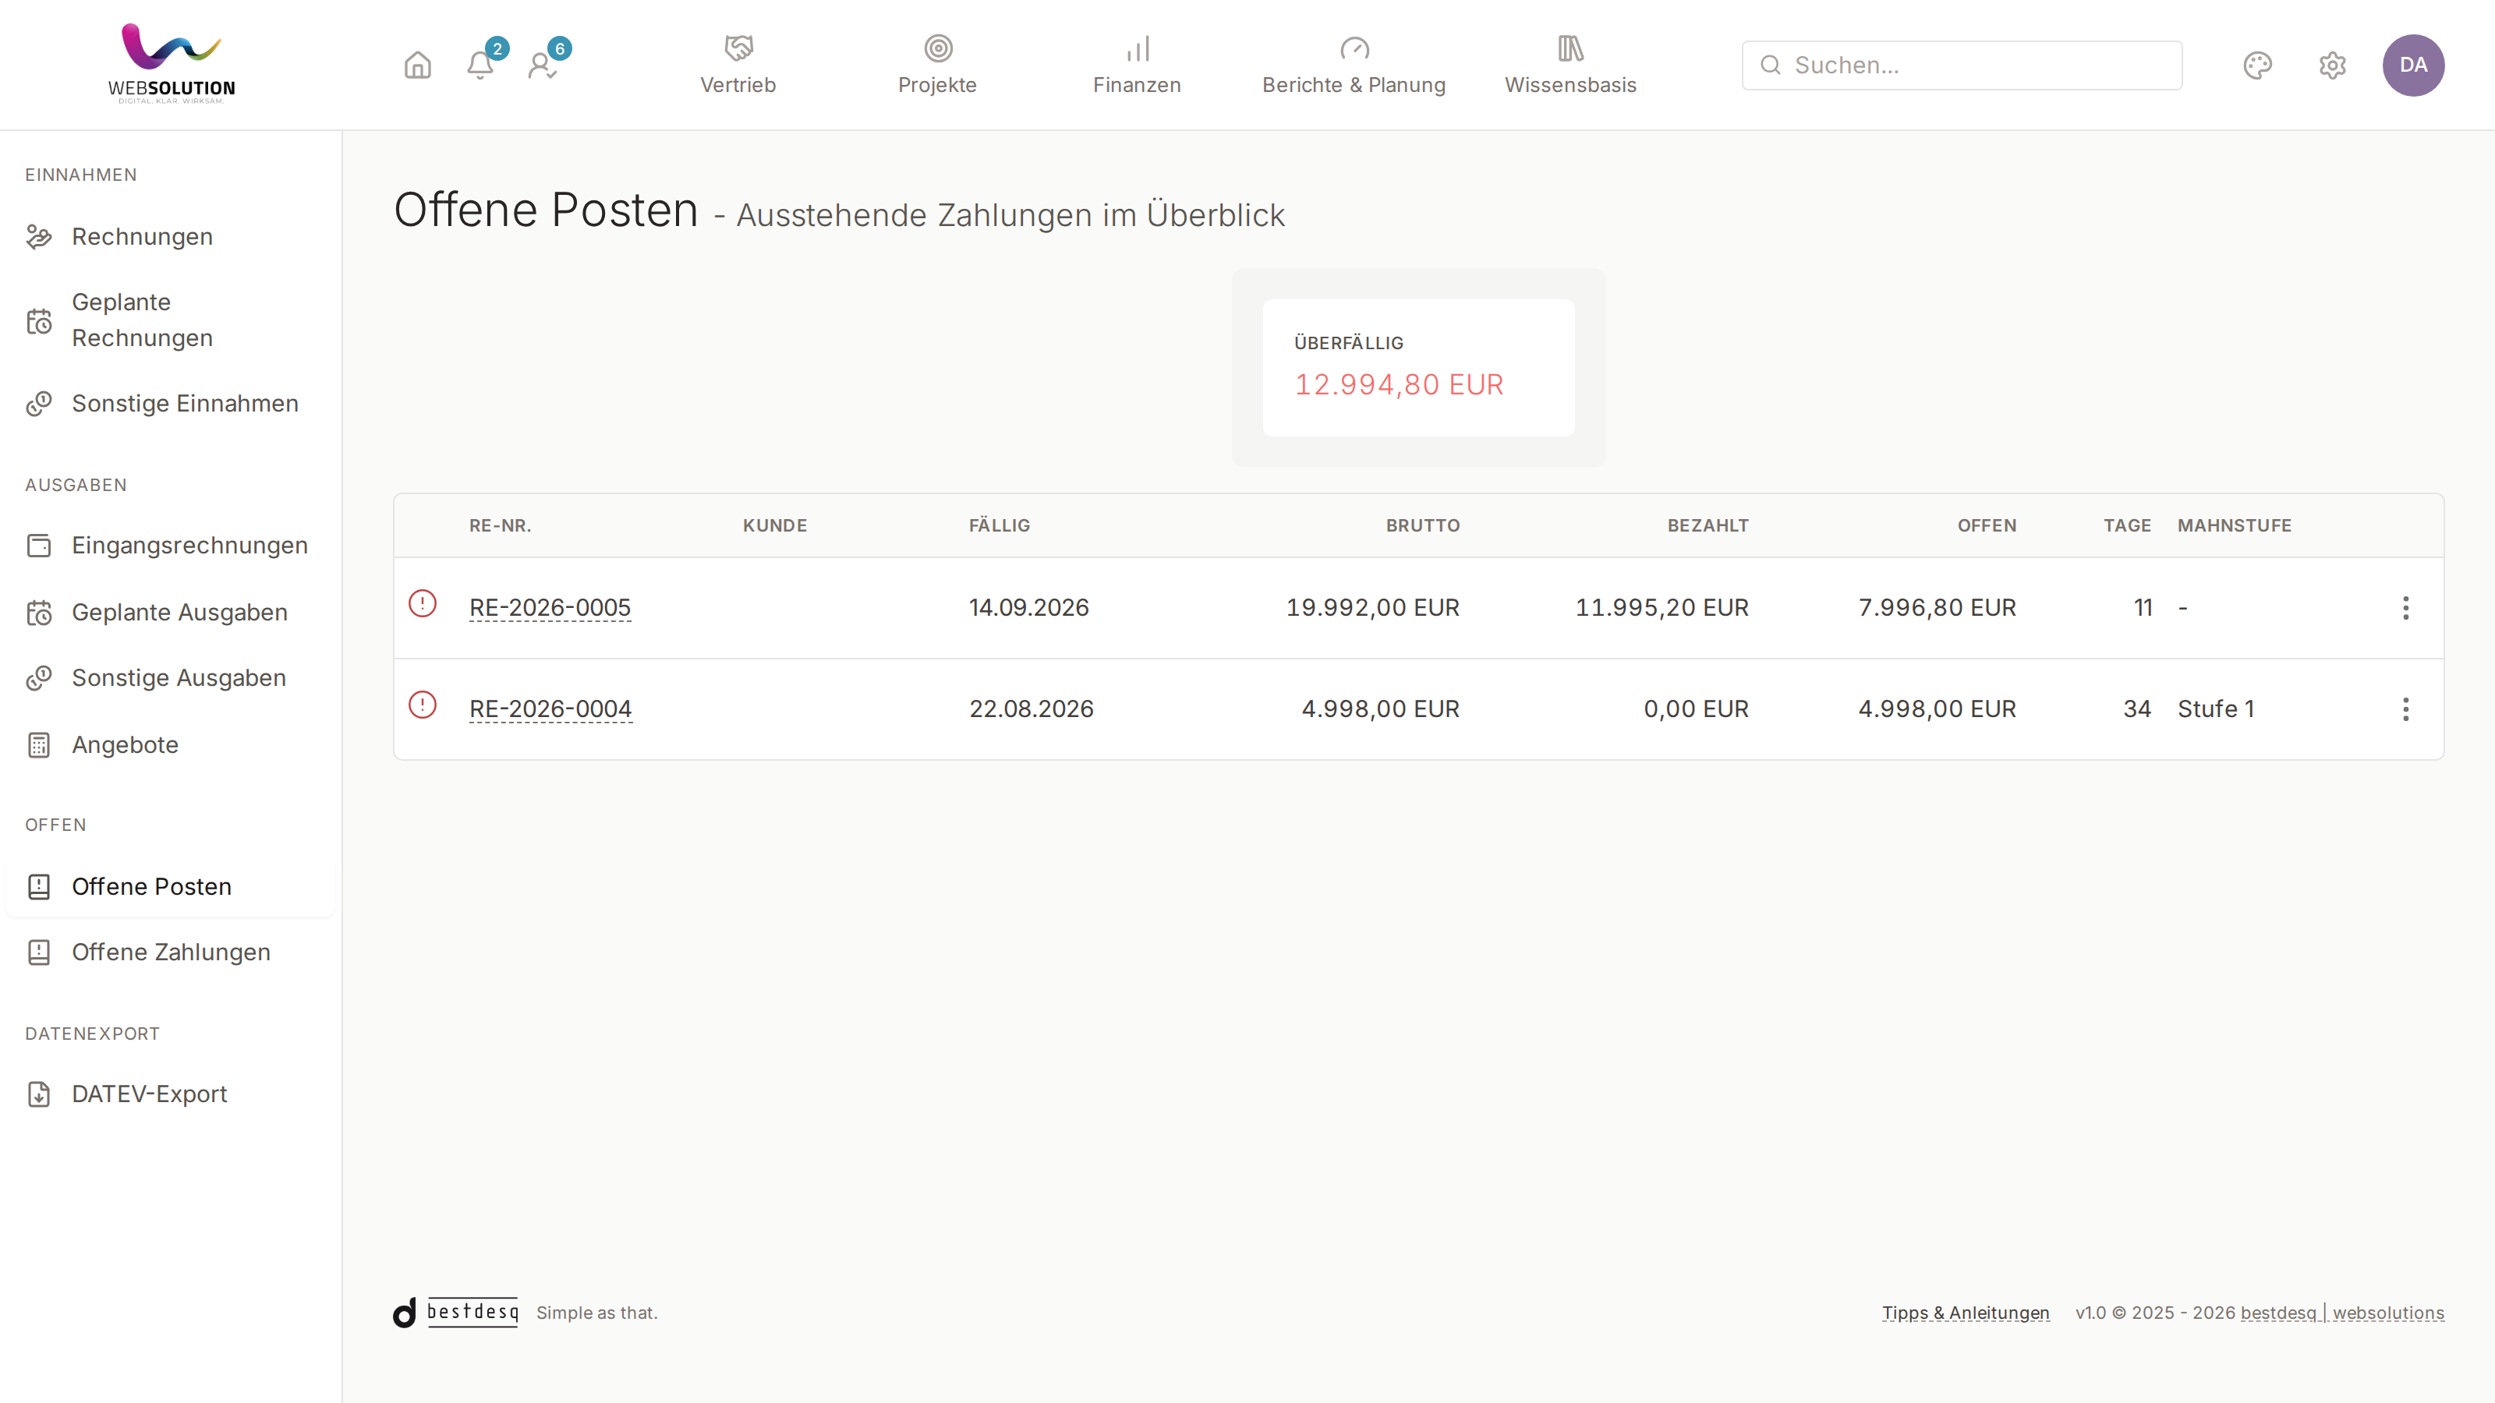Click the Stufe 1 dunning level cell
Screen dimensions: 2495x1403
pyautogui.click(x=2216, y=710)
